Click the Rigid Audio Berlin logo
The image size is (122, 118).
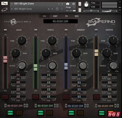coord(17,22)
